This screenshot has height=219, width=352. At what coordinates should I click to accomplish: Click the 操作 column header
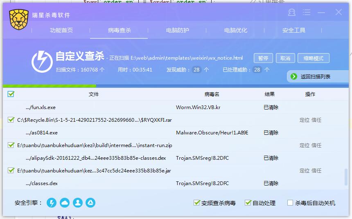coord(310,94)
